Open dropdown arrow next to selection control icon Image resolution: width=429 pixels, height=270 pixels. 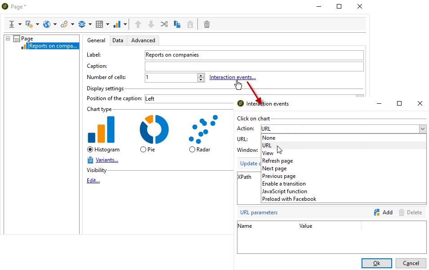[37, 24]
